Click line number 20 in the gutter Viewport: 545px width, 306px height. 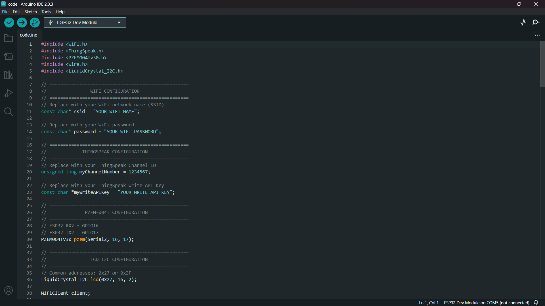tap(29, 172)
